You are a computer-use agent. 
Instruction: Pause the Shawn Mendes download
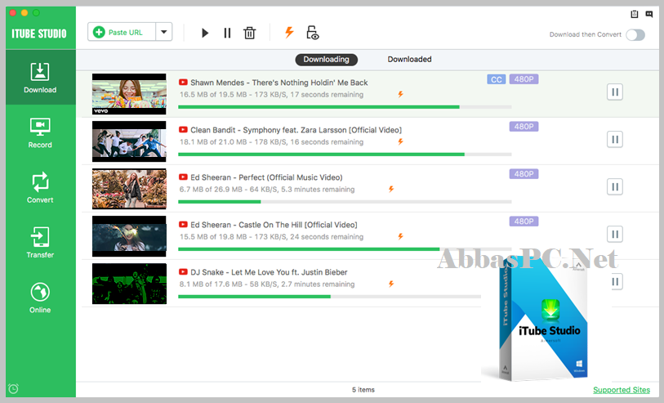pyautogui.click(x=615, y=92)
